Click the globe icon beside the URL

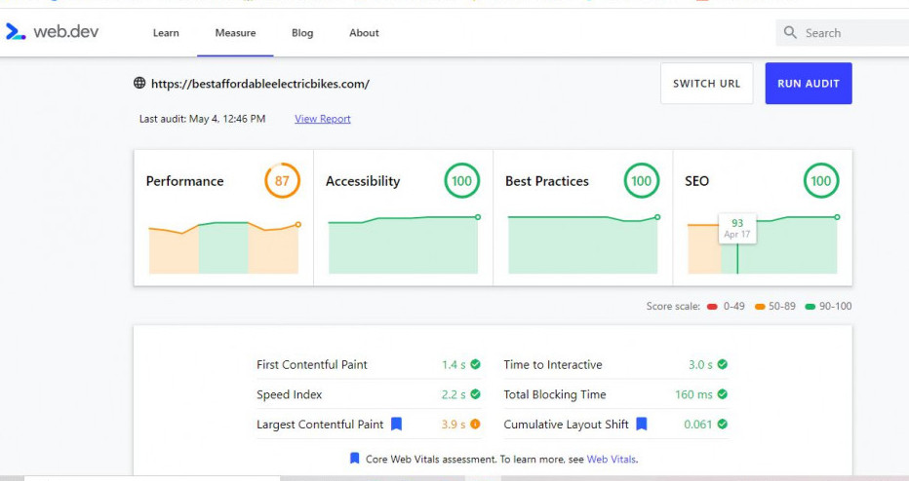click(x=139, y=84)
